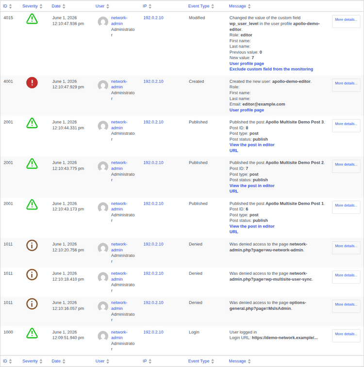Click network-admin user link in event 4001 row

tap(119, 84)
